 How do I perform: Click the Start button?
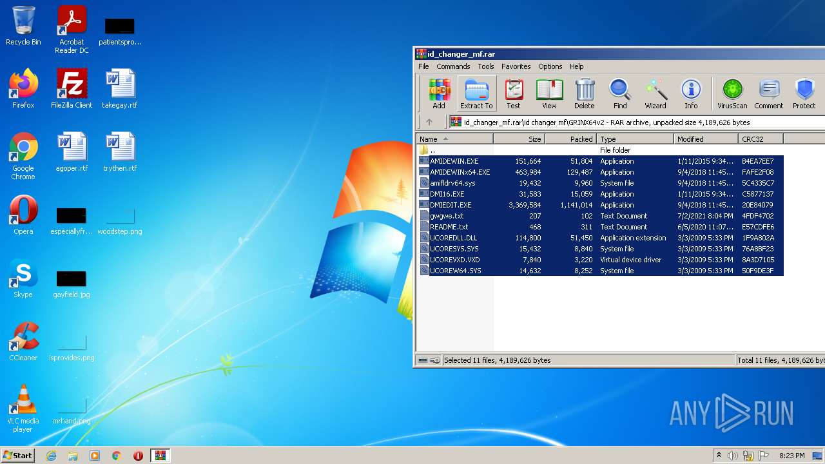[x=17, y=455]
